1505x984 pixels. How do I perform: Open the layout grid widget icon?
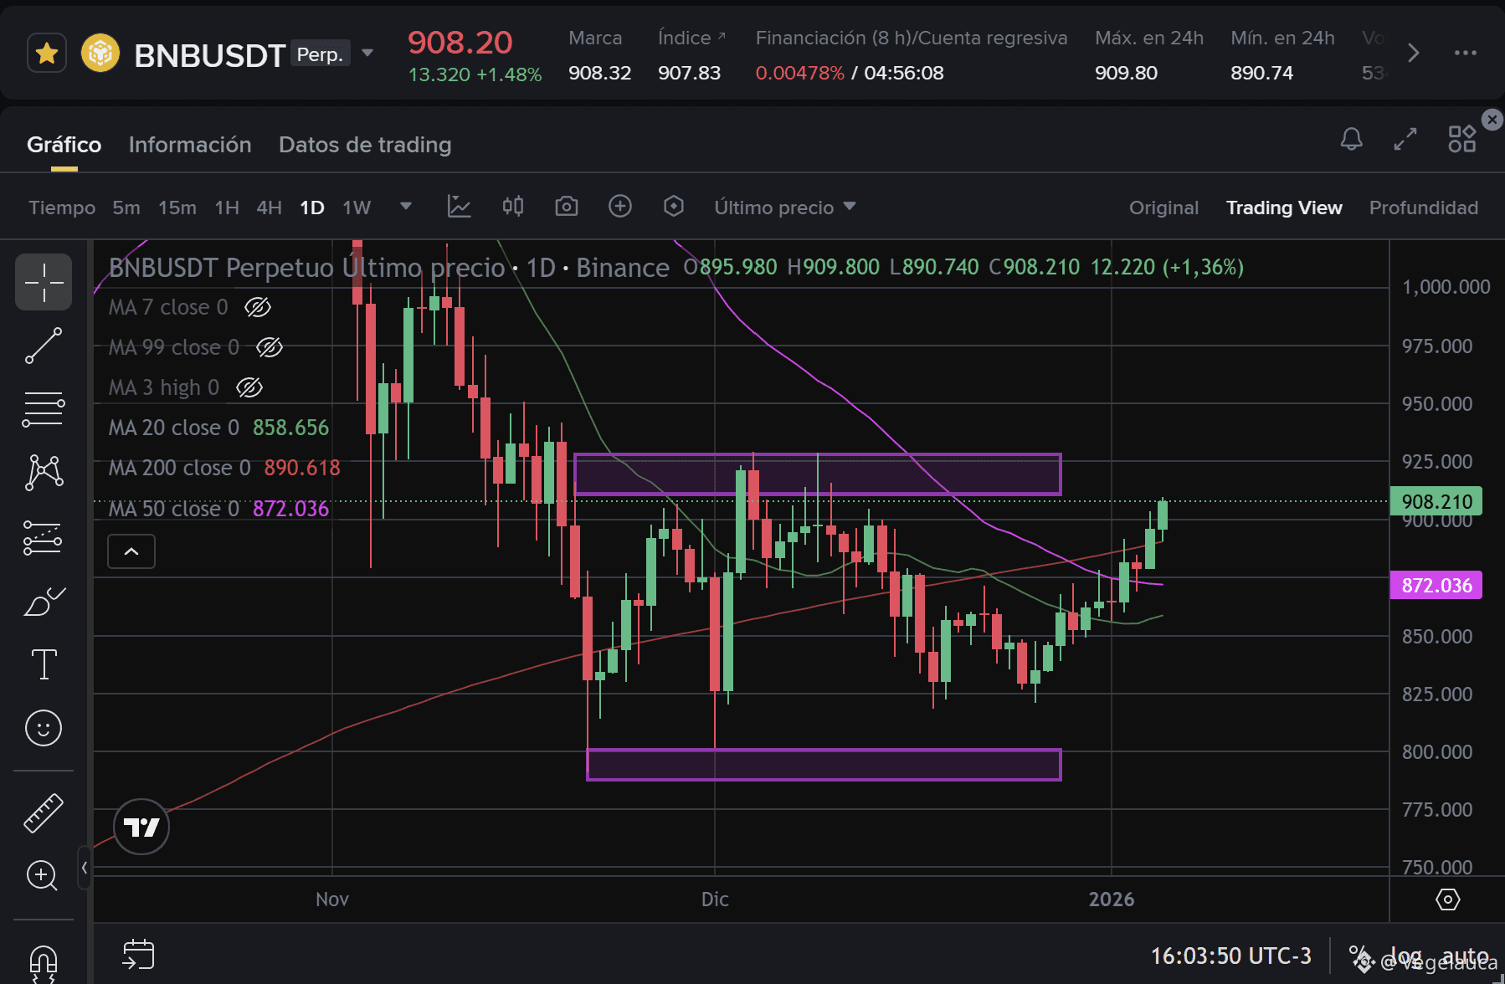(x=1462, y=139)
